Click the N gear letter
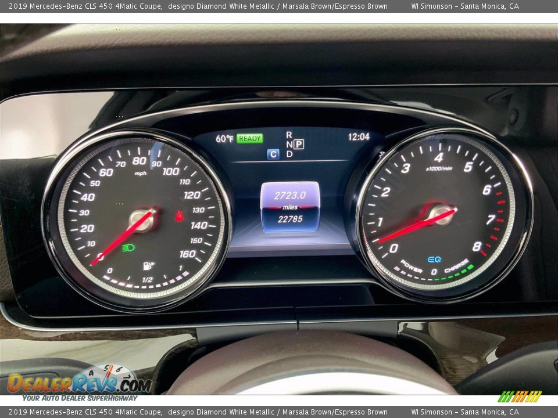Screen dimensions: 558x418 coord(289,145)
